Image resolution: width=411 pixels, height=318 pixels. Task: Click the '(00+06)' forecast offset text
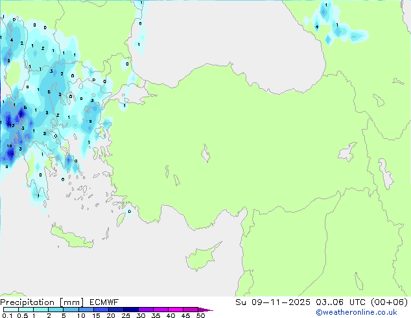pyautogui.click(x=390, y=302)
